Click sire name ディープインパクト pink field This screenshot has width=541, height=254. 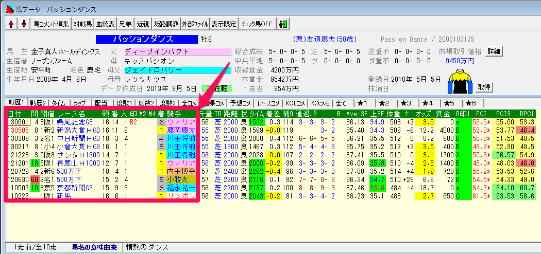tap(177, 51)
